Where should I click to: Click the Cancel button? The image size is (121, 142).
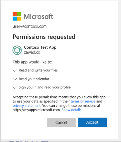pos(61,122)
